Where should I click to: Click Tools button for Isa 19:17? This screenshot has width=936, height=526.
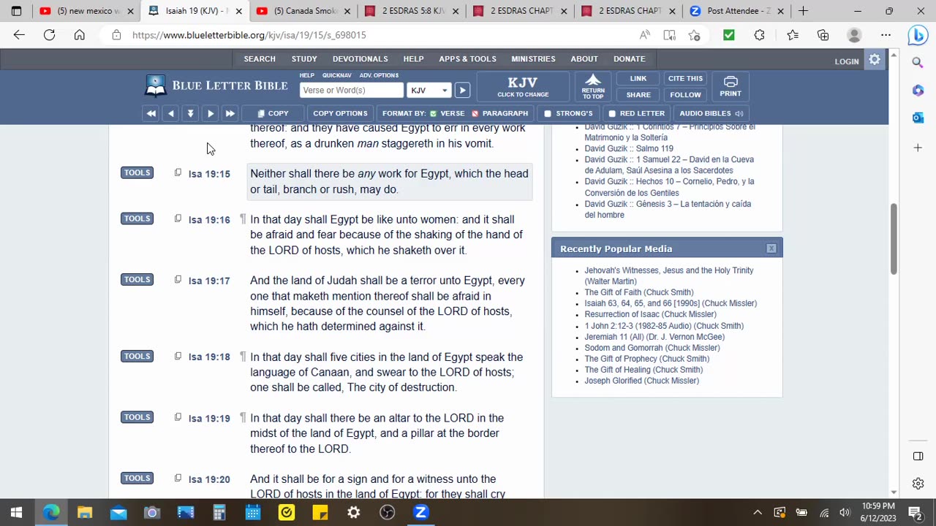coord(137,280)
